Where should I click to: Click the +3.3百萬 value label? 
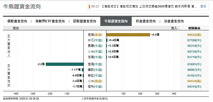point(113,46)
